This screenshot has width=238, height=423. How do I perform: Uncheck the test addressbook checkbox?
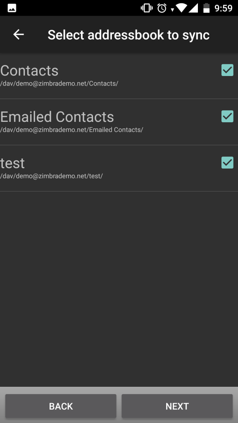(x=227, y=163)
